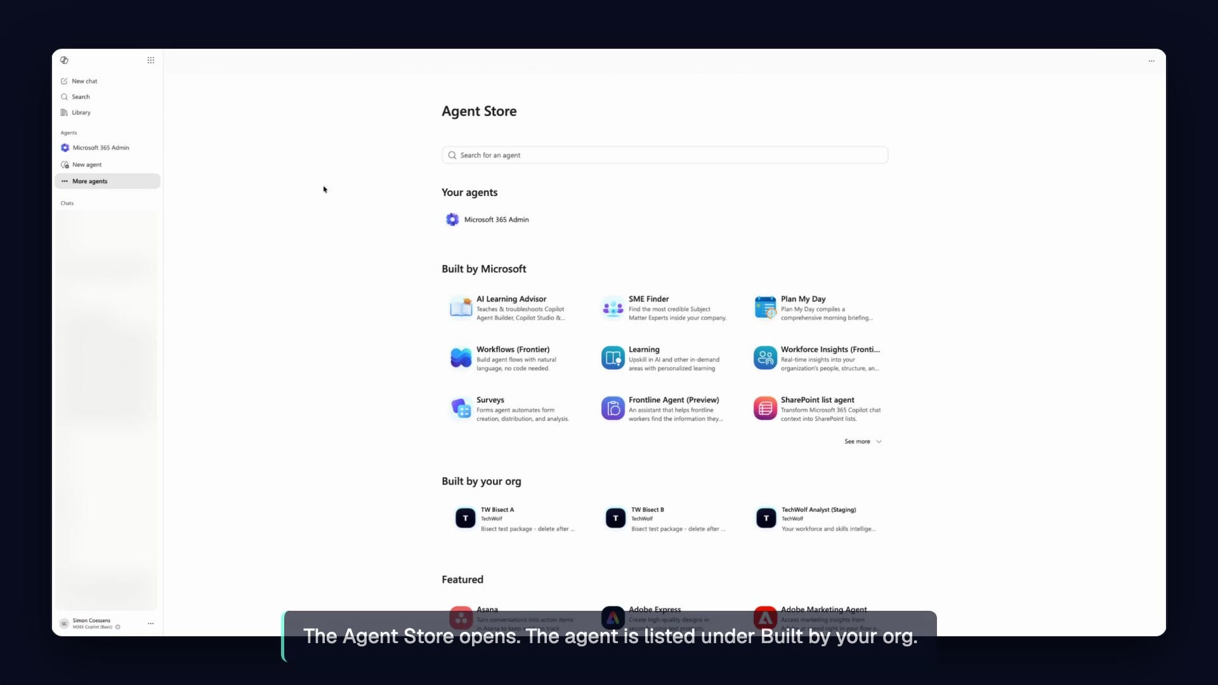
Task: Open the more options ellipsis at top right
Action: [x=1151, y=61]
